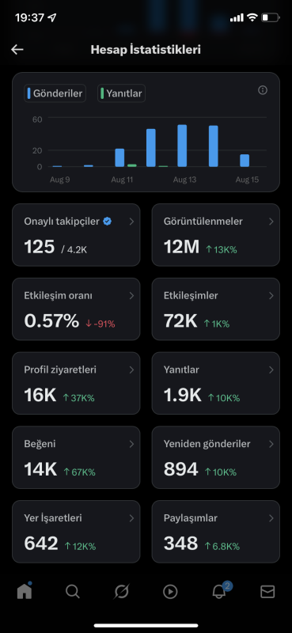This screenshot has height=633, width=292.
Task: Expand the Etkileşim oranı chevron
Action: 131,296
